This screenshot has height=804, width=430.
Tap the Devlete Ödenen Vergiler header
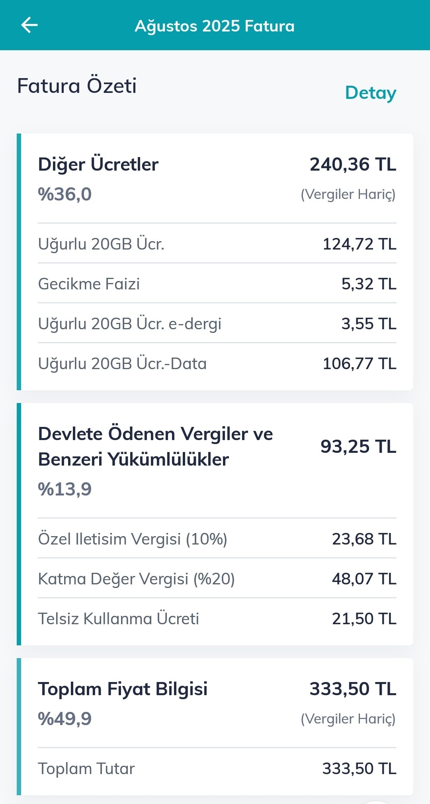pos(155,446)
